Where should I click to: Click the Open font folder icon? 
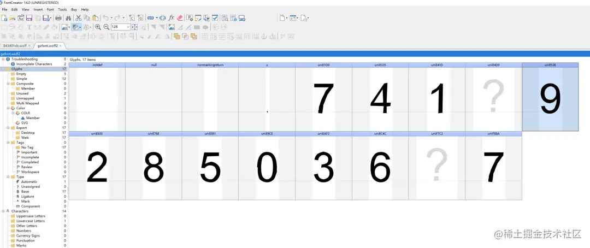tap(12, 17)
